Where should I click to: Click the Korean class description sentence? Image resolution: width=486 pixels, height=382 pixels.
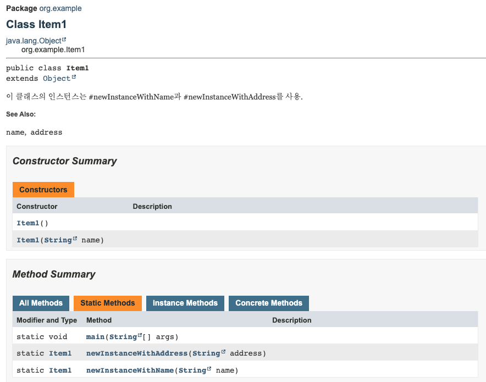(x=154, y=97)
